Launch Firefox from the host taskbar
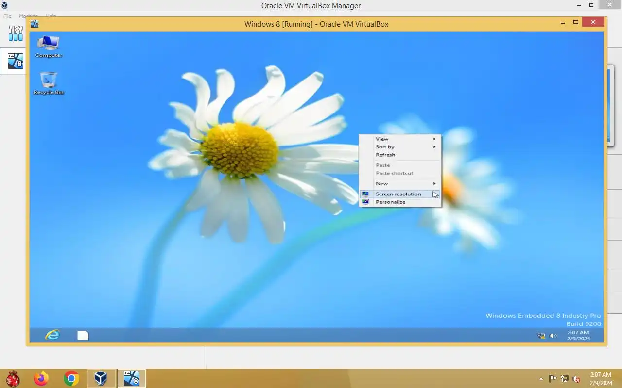 pos(41,378)
